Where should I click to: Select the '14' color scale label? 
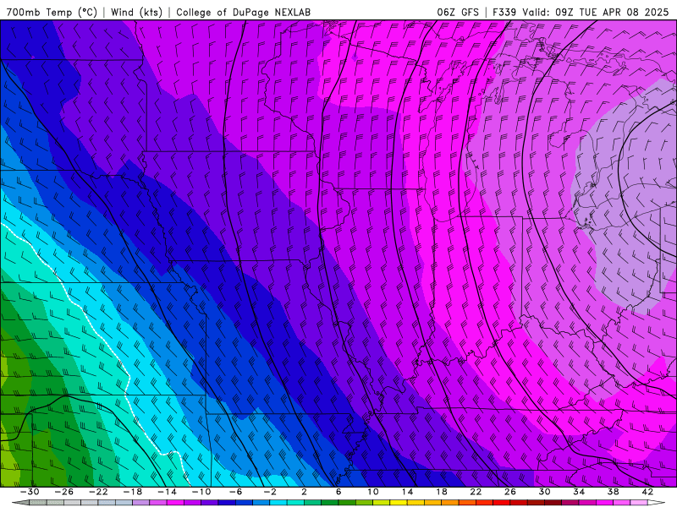tap(407, 492)
